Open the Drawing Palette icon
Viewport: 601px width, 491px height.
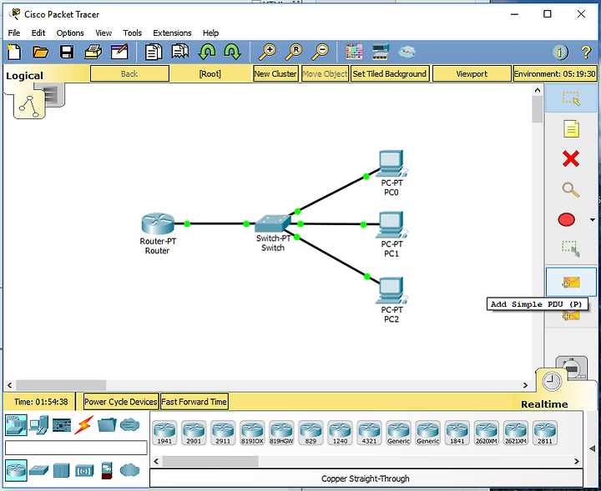click(354, 52)
